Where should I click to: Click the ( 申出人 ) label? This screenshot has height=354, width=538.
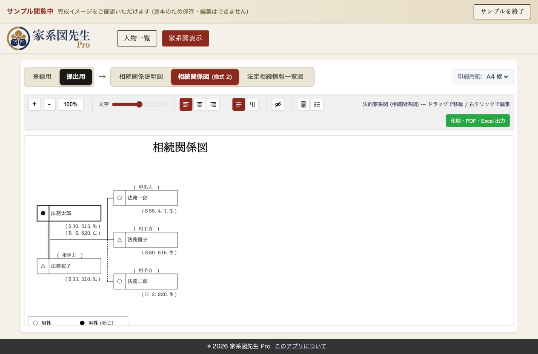(x=146, y=187)
